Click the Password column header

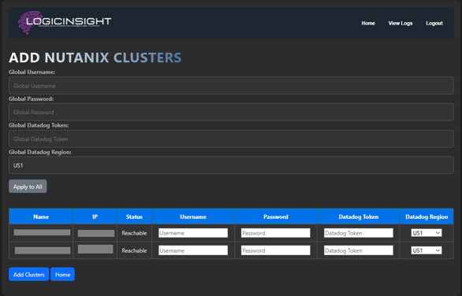coord(276,216)
